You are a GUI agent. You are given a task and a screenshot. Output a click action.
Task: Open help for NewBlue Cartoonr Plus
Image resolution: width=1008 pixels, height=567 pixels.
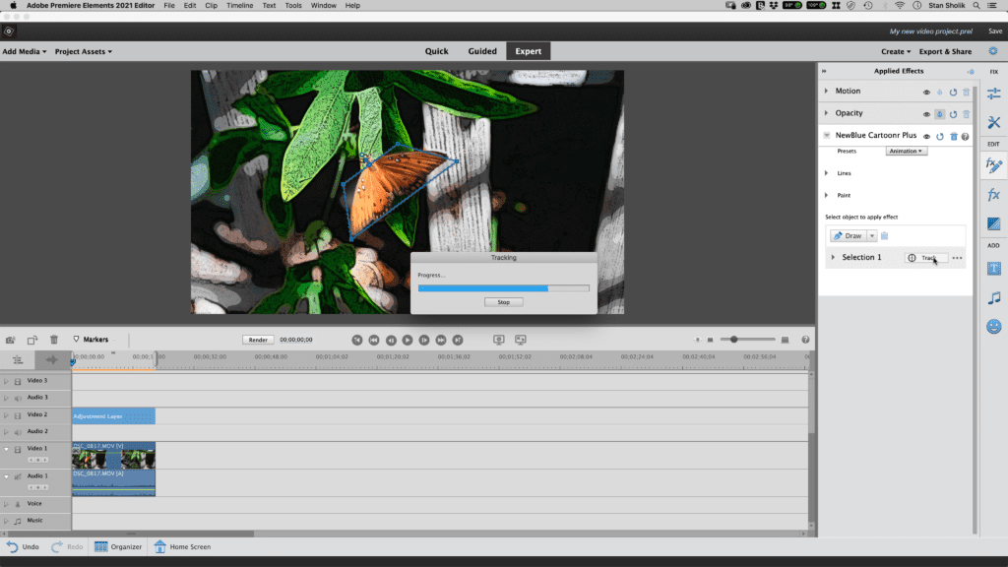coord(965,136)
